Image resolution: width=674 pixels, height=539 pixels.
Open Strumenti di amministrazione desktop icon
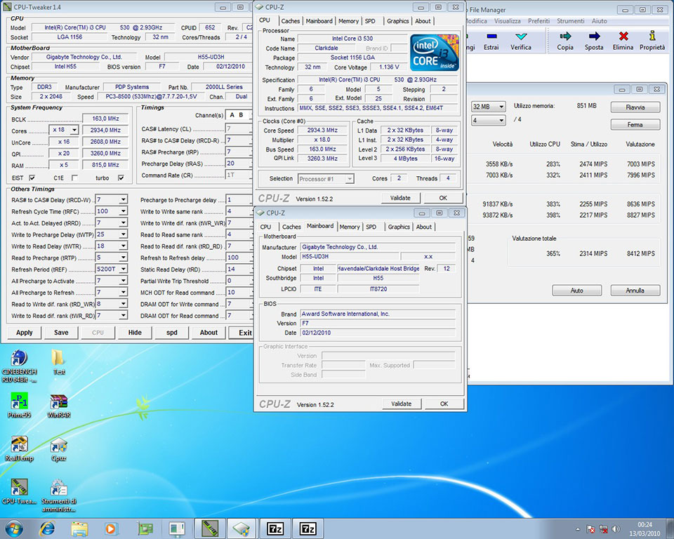pos(58,495)
